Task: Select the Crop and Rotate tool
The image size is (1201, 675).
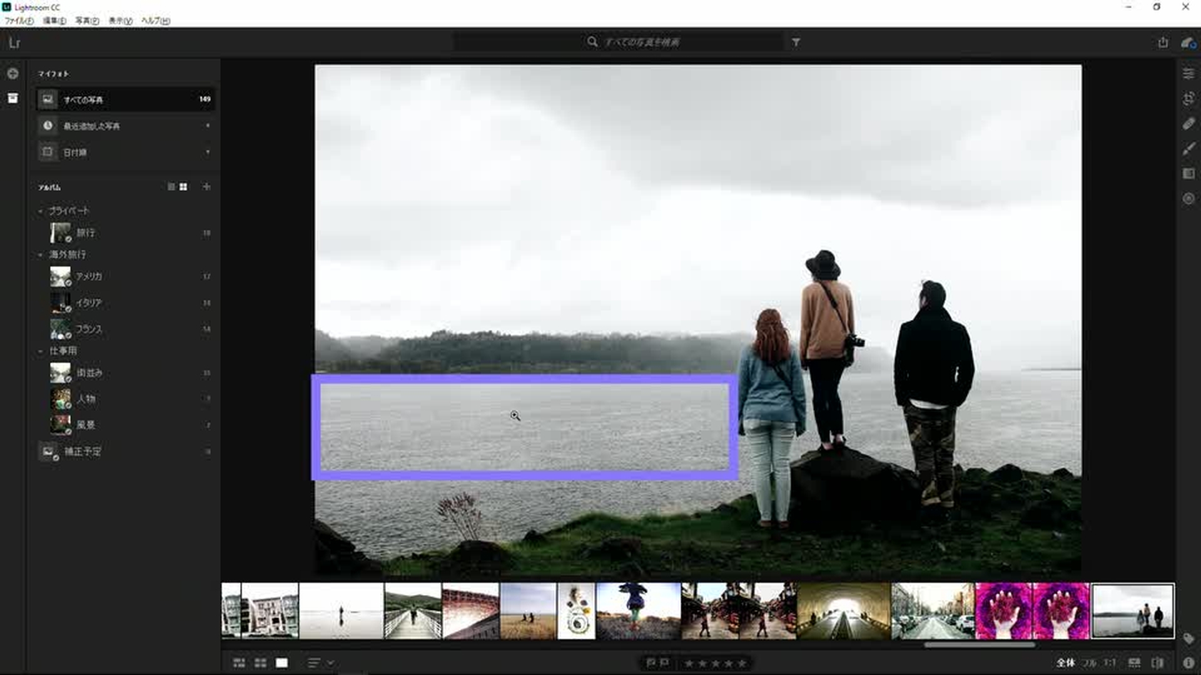Action: click(x=1188, y=99)
